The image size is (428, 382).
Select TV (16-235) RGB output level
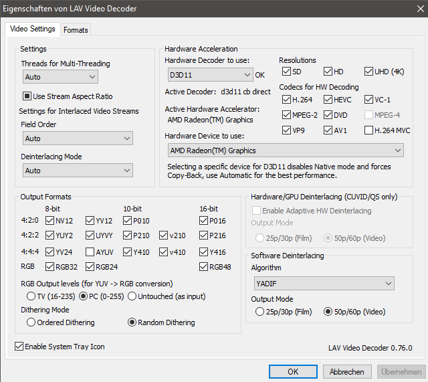(x=31, y=296)
